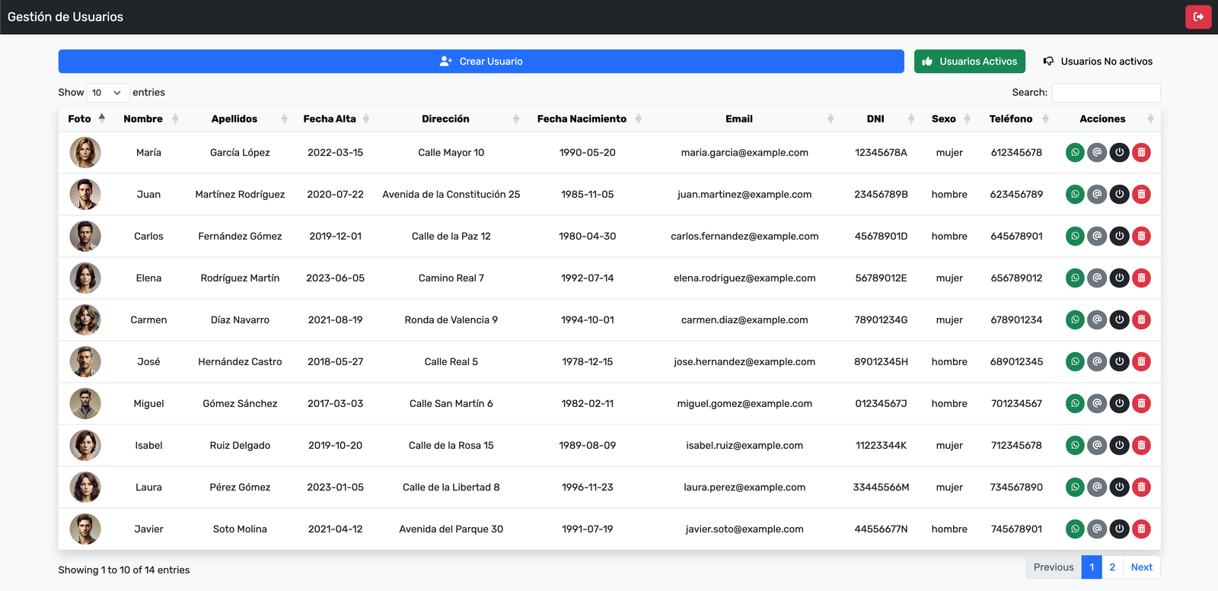Screen dimensions: 1218x591
Task: Delete Elena's record with trash icon
Action: point(1141,278)
